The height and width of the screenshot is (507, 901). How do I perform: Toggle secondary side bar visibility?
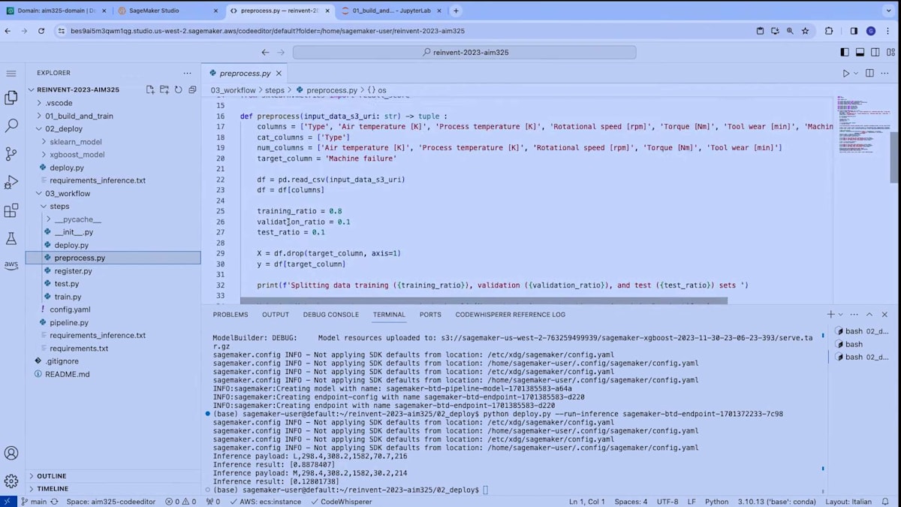coord(874,53)
